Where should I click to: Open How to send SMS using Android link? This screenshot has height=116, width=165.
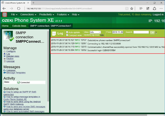click(22, 103)
